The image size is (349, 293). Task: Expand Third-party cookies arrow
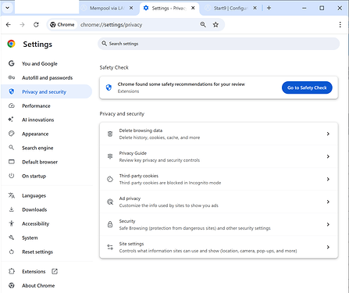click(x=328, y=179)
